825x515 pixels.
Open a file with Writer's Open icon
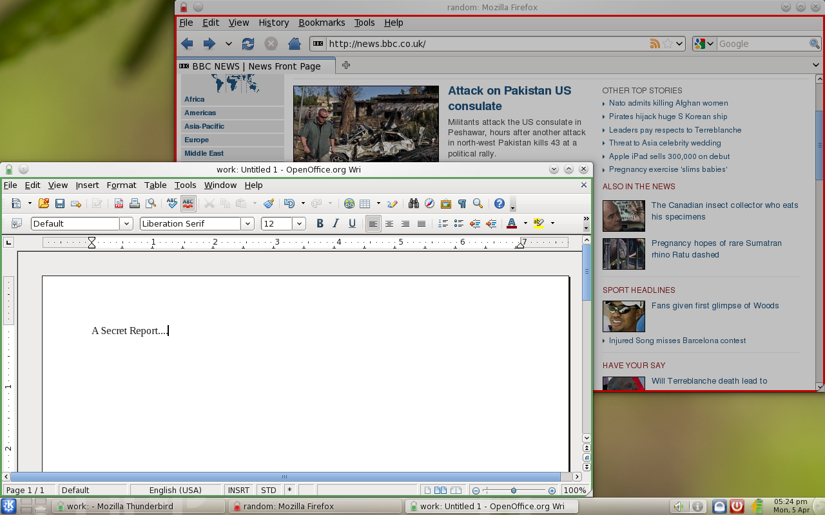coord(44,203)
